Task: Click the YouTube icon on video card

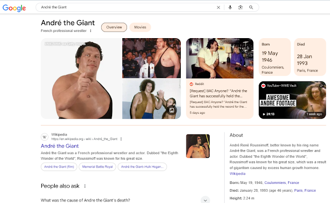Action: click(x=263, y=86)
